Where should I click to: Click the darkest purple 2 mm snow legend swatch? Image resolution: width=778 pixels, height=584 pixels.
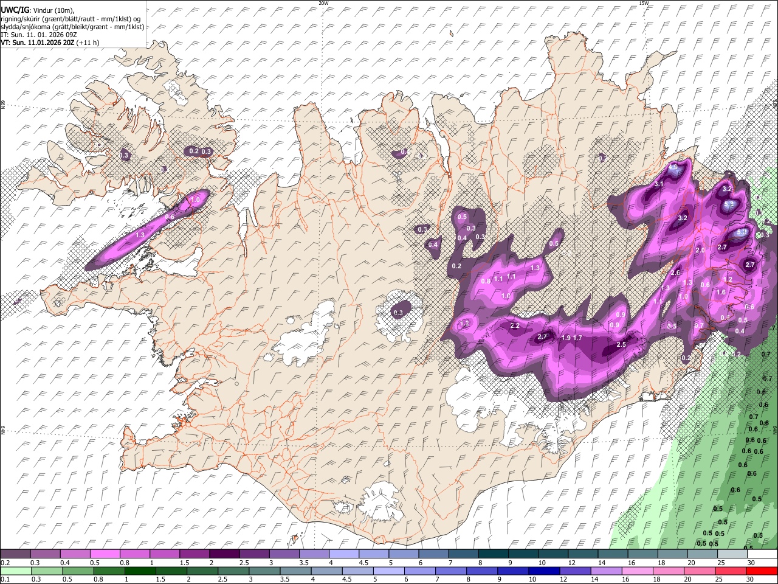[x=224, y=554]
